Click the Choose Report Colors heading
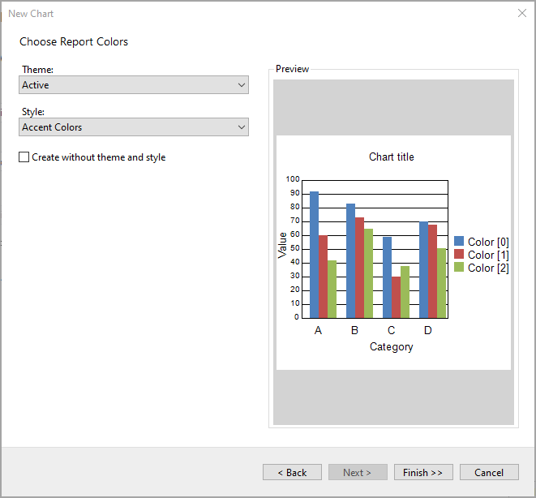The width and height of the screenshot is (536, 498). [x=74, y=41]
